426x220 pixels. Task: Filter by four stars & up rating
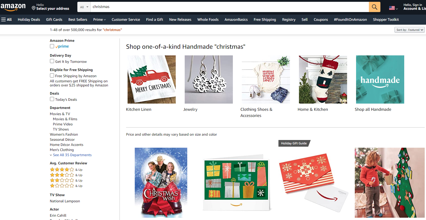click(66, 169)
